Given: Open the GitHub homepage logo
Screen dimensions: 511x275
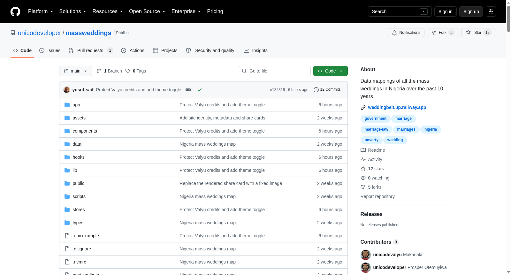Looking at the screenshot, I should [15, 11].
